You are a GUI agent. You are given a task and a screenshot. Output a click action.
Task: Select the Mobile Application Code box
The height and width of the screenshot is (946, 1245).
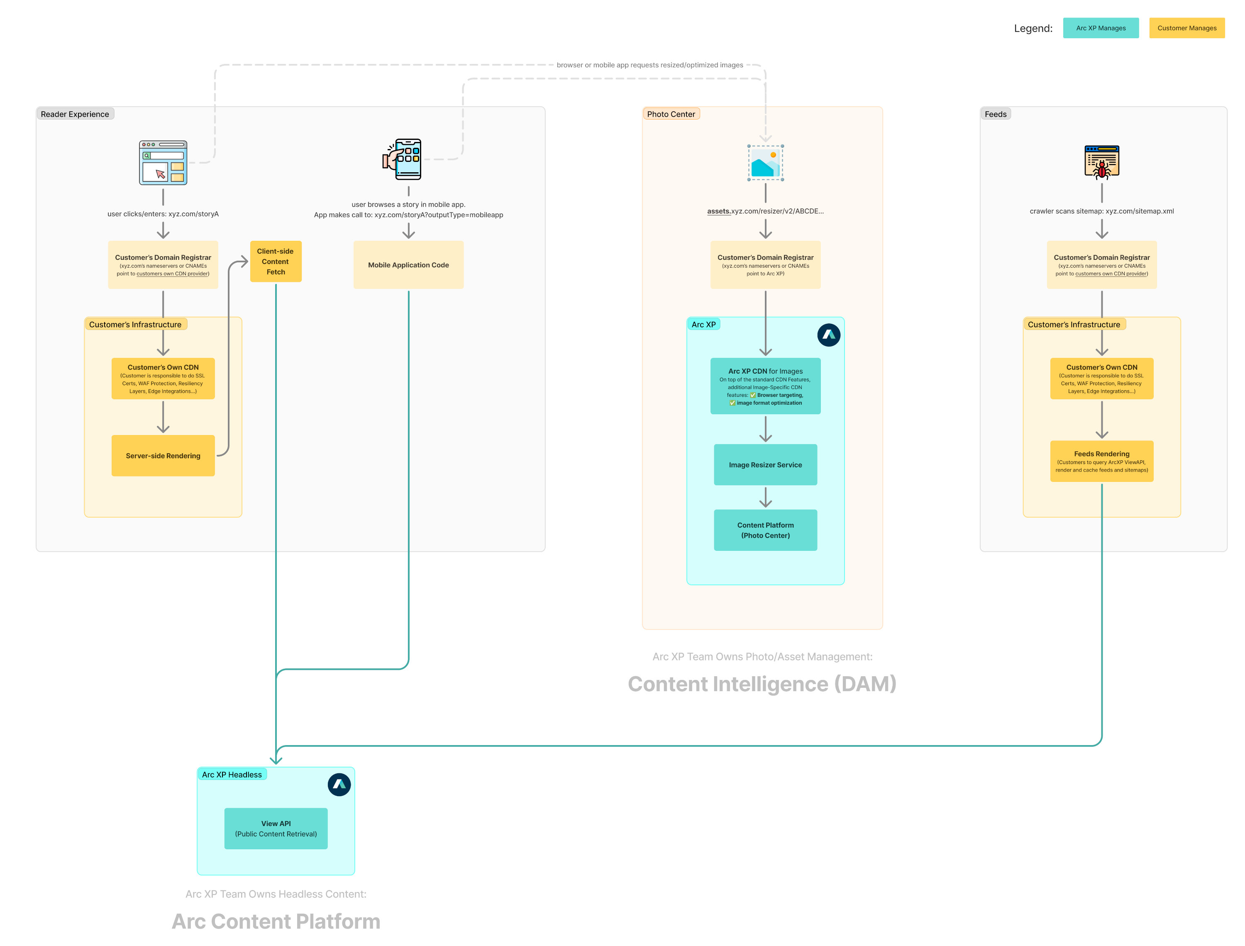(x=409, y=265)
